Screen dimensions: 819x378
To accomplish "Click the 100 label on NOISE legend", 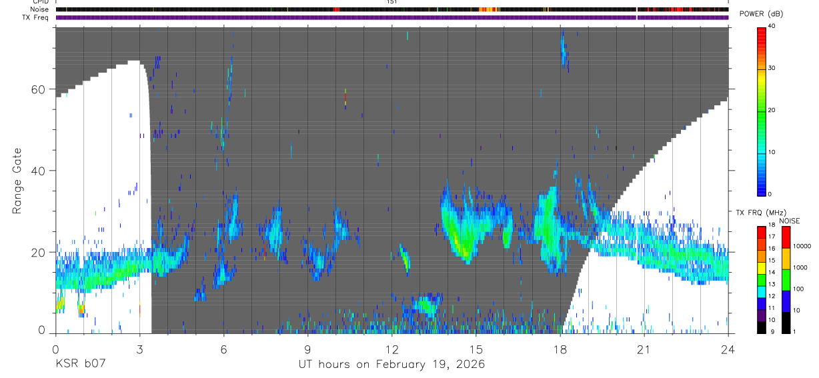I will pos(798,289).
